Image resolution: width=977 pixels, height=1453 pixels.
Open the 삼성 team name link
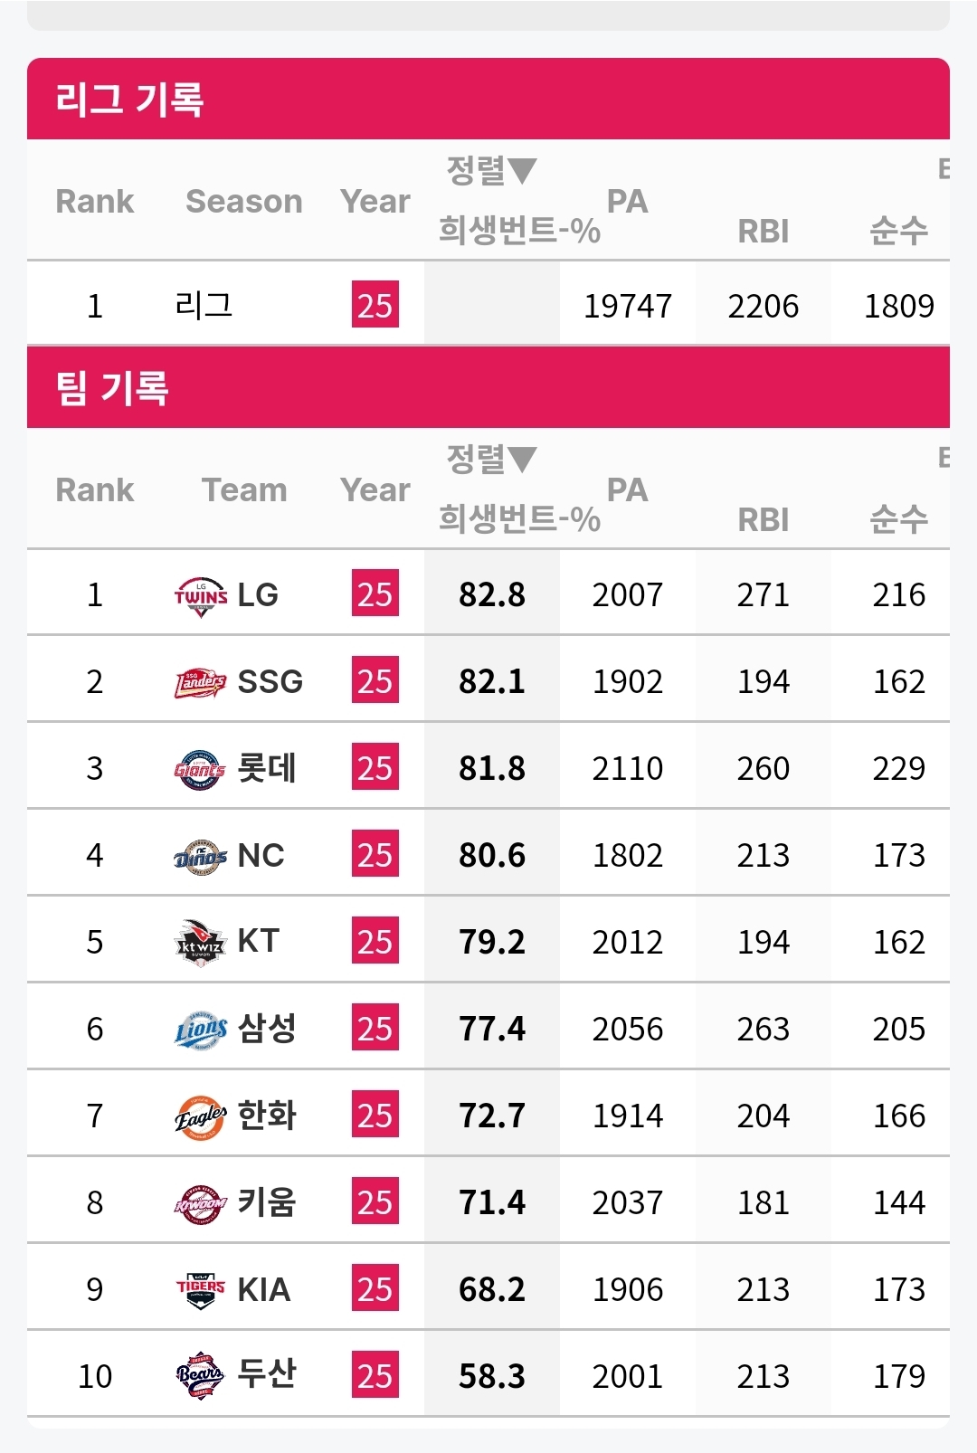tap(266, 1028)
